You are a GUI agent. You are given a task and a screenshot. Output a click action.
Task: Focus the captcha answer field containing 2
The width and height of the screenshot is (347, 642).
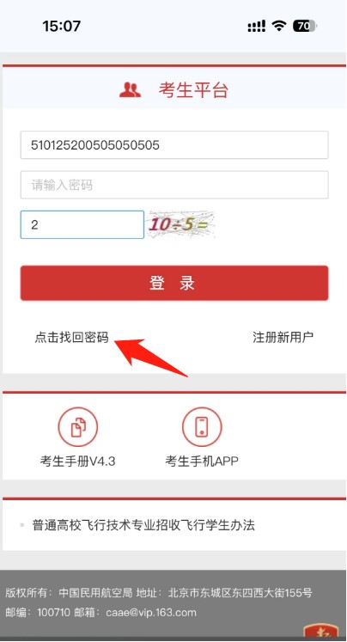82,224
